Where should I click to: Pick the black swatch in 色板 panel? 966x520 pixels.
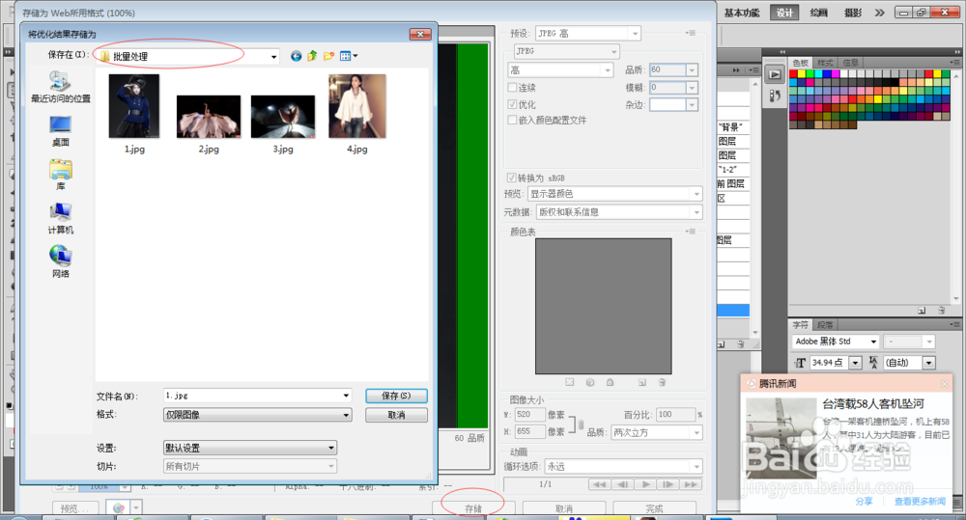[894, 82]
